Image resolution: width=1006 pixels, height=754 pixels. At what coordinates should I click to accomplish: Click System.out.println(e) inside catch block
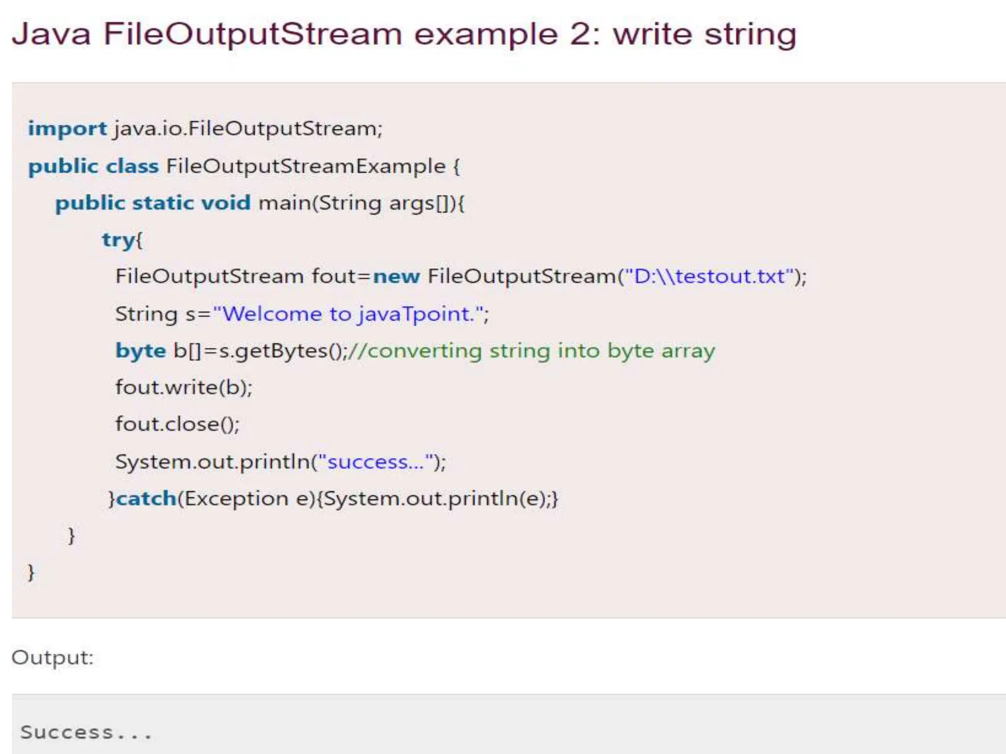(x=435, y=499)
